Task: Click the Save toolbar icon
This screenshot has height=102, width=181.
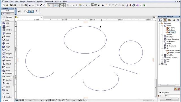Action: click(x=11, y=5)
